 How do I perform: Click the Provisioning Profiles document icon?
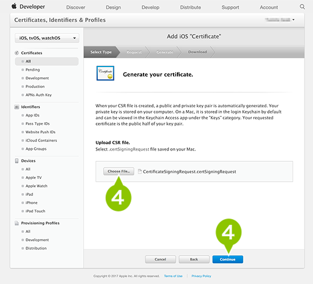coord(17,223)
